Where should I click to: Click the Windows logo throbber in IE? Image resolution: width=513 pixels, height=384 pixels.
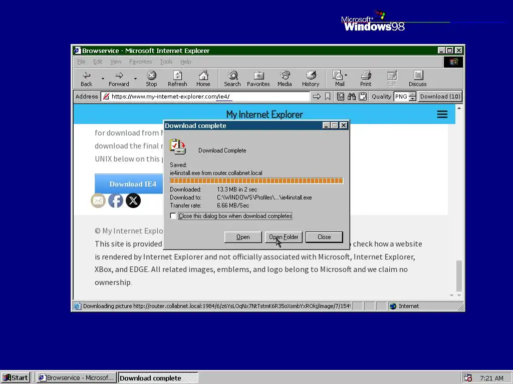[453, 61]
